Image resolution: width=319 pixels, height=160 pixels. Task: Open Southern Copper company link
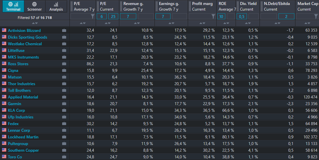23,150
